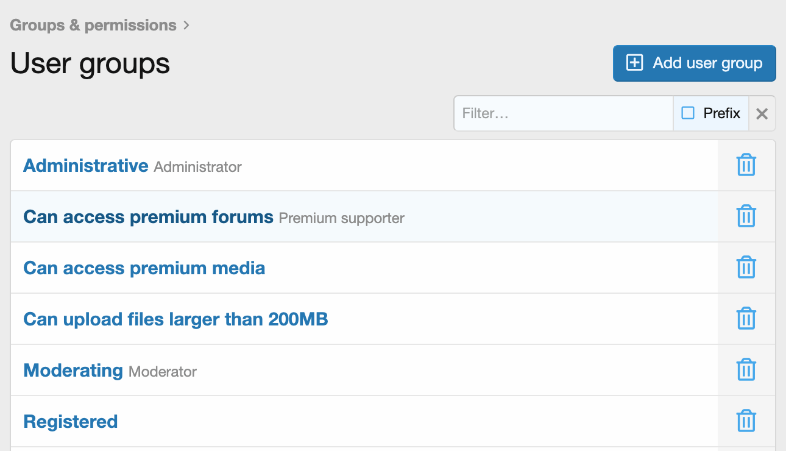Open Can access premium forums group

pyautogui.click(x=148, y=217)
